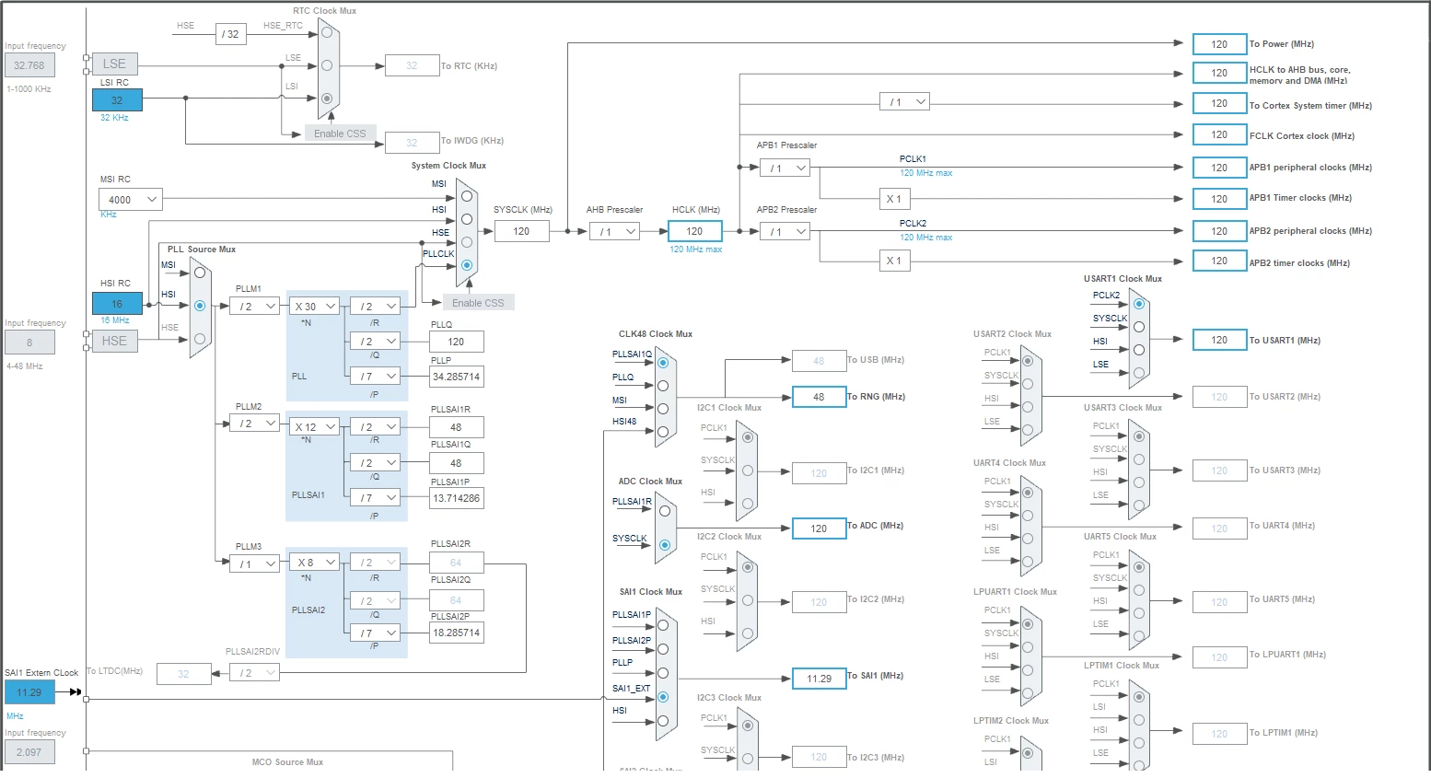Screen dimensions: 1431x778
Task: Open the PLLM1 divider dropdown
Action: [255, 306]
